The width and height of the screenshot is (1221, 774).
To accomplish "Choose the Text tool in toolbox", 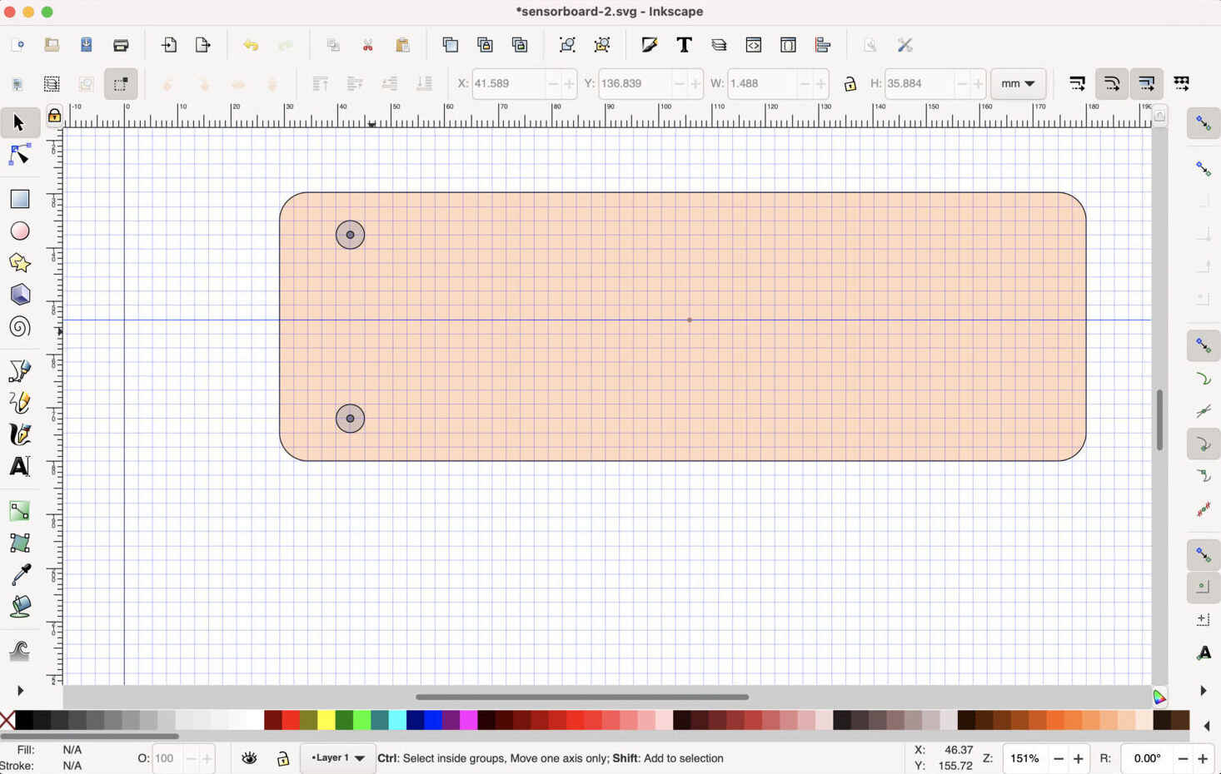I will pyautogui.click(x=19, y=467).
